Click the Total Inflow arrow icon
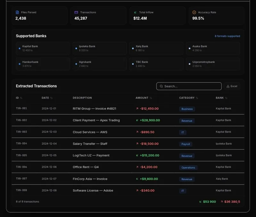 (x=135, y=12)
